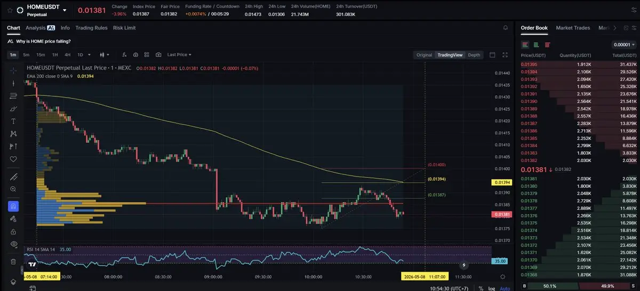The image size is (640, 291).
Task: Click the lightning bolt icon on chart
Action: pyautogui.click(x=464, y=264)
